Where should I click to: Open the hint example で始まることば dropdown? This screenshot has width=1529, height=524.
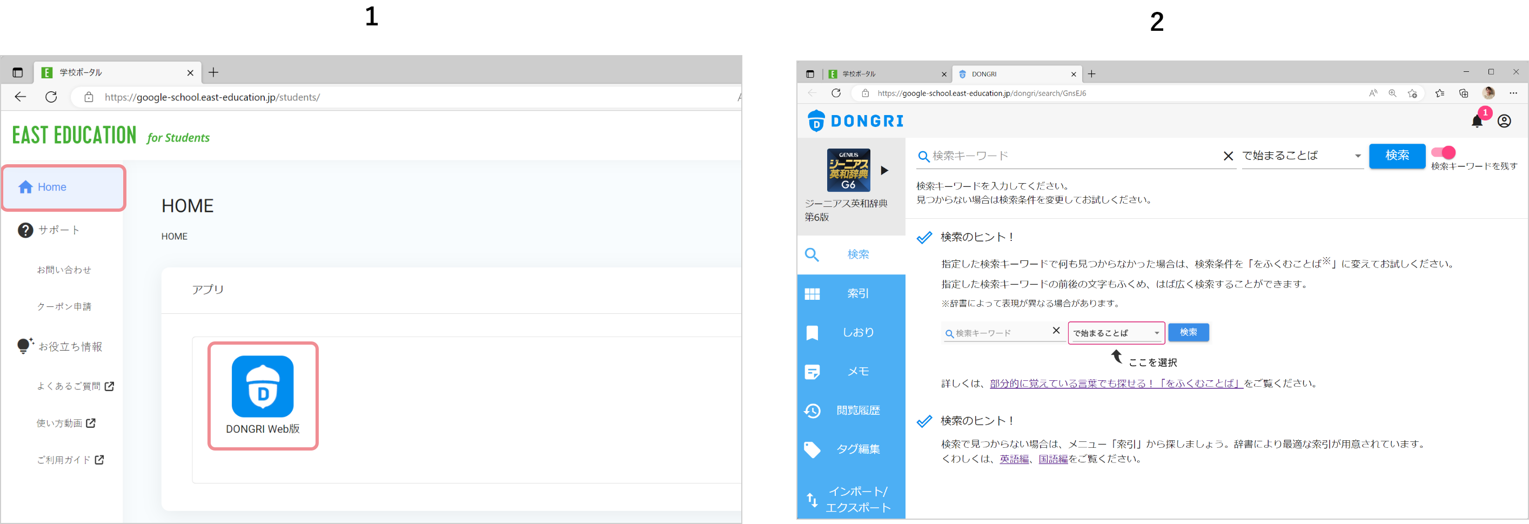tap(1116, 333)
